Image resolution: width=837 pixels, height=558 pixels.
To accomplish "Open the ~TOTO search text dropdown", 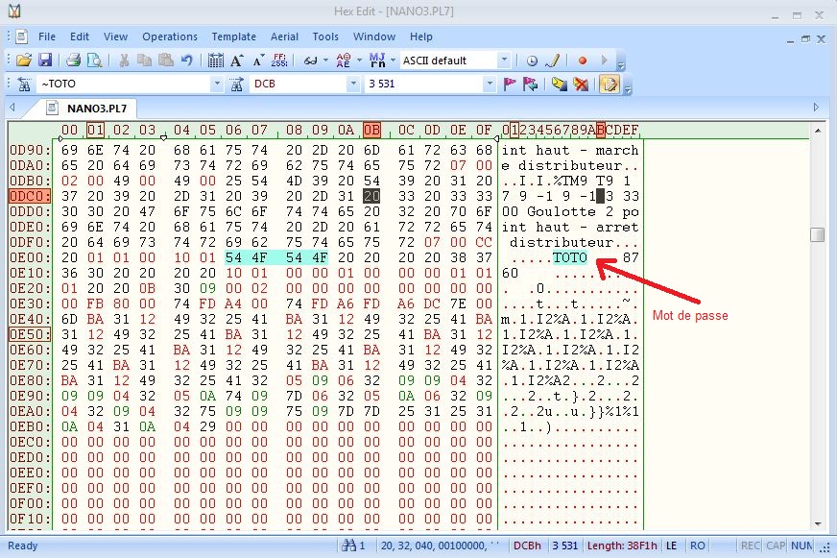I will 216,85.
